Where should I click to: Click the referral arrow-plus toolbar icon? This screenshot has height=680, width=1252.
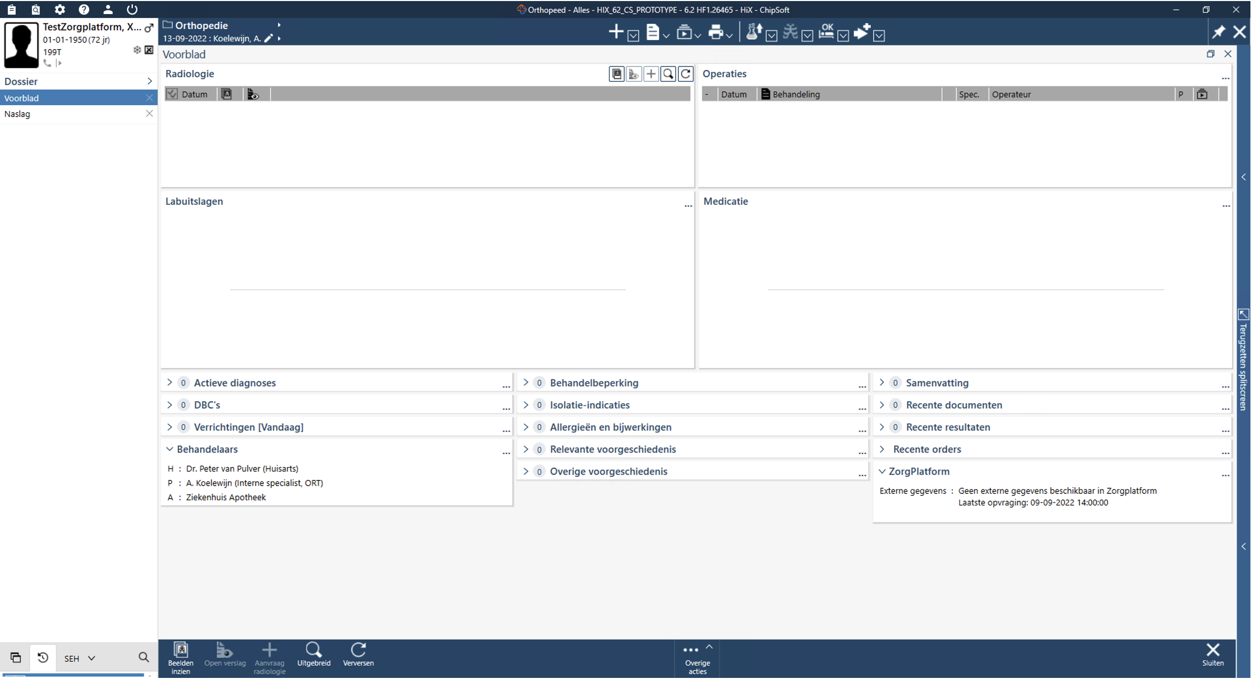coord(862,32)
